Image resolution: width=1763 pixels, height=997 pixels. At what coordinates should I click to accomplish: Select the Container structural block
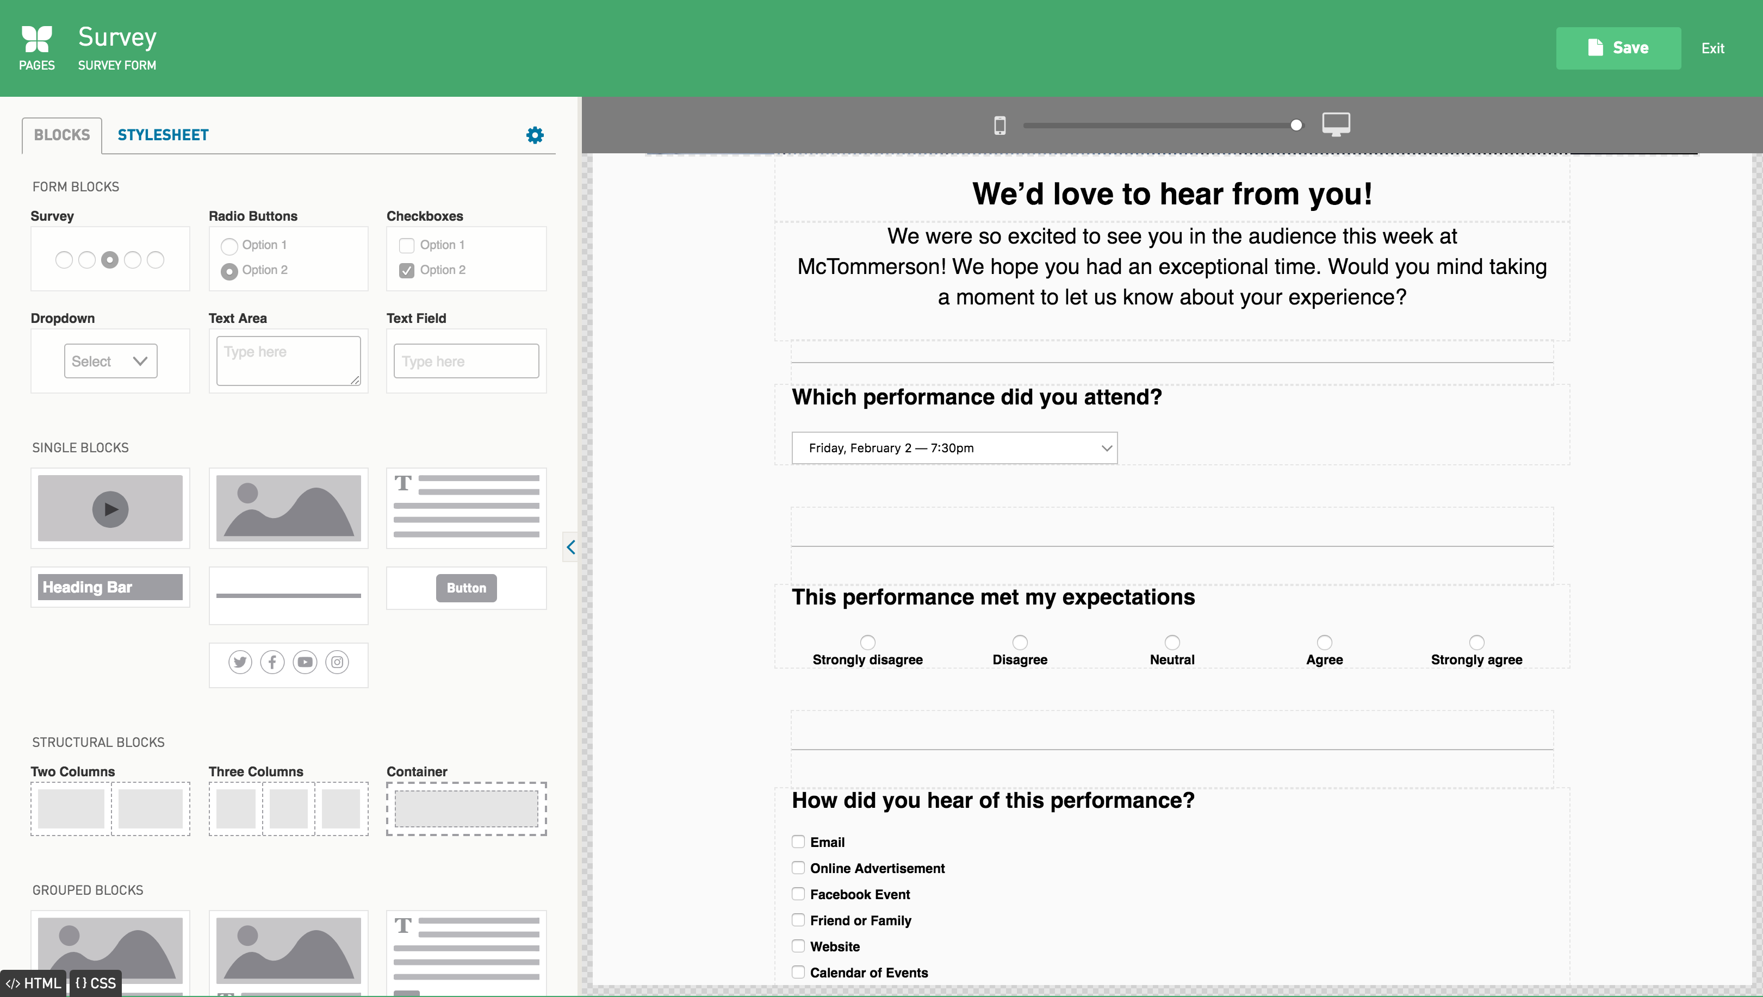pyautogui.click(x=467, y=809)
